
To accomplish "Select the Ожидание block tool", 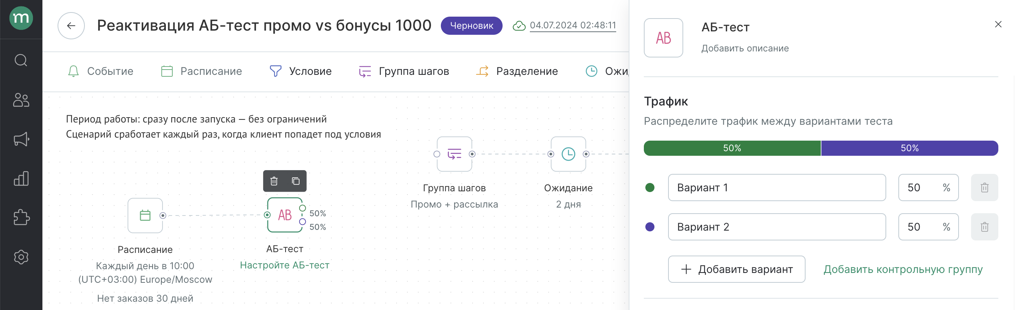I will point(607,71).
